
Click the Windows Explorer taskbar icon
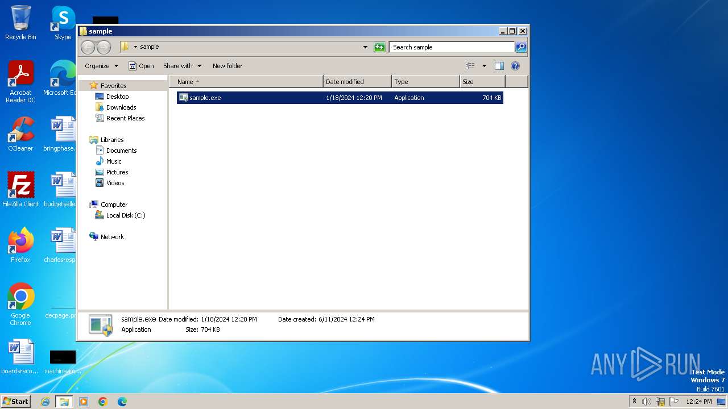coord(64,402)
